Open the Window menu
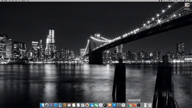192x108 pixels. tap(23, 1)
